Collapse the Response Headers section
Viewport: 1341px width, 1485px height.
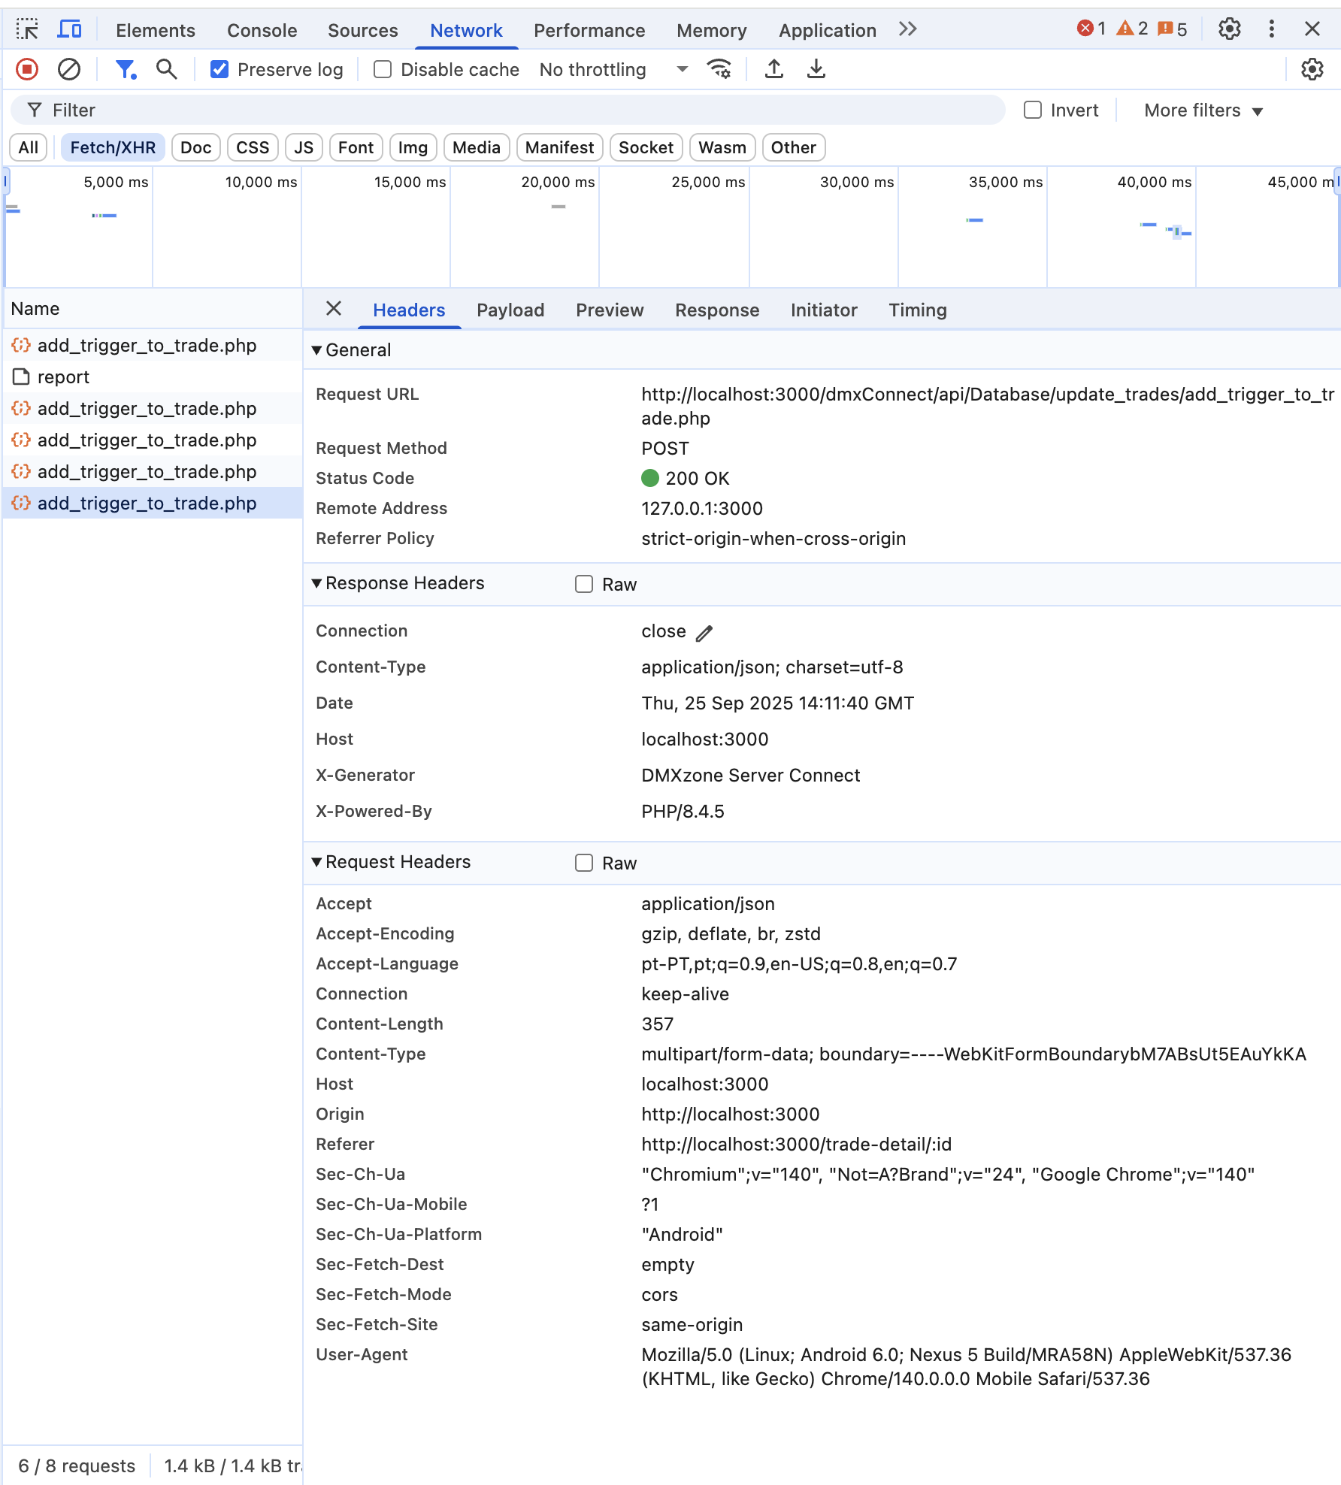pyautogui.click(x=316, y=584)
